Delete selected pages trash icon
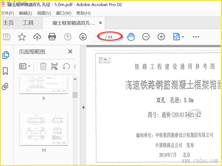The image size is (222, 166). [x=43, y=66]
